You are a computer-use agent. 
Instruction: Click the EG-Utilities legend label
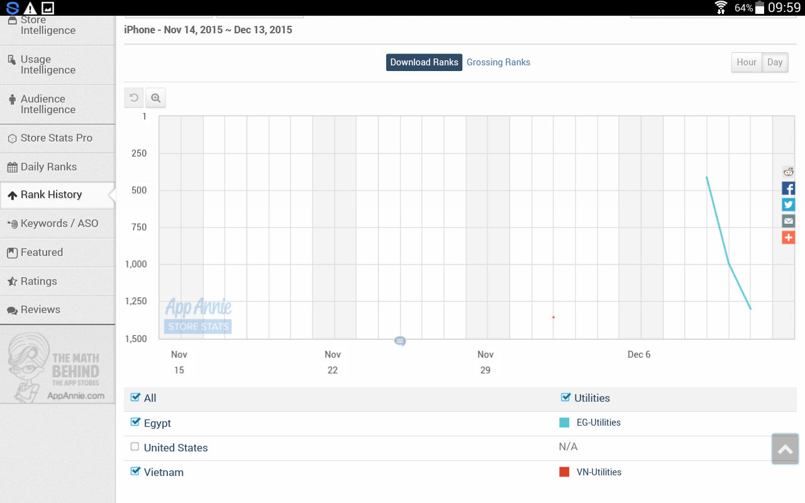click(x=599, y=423)
